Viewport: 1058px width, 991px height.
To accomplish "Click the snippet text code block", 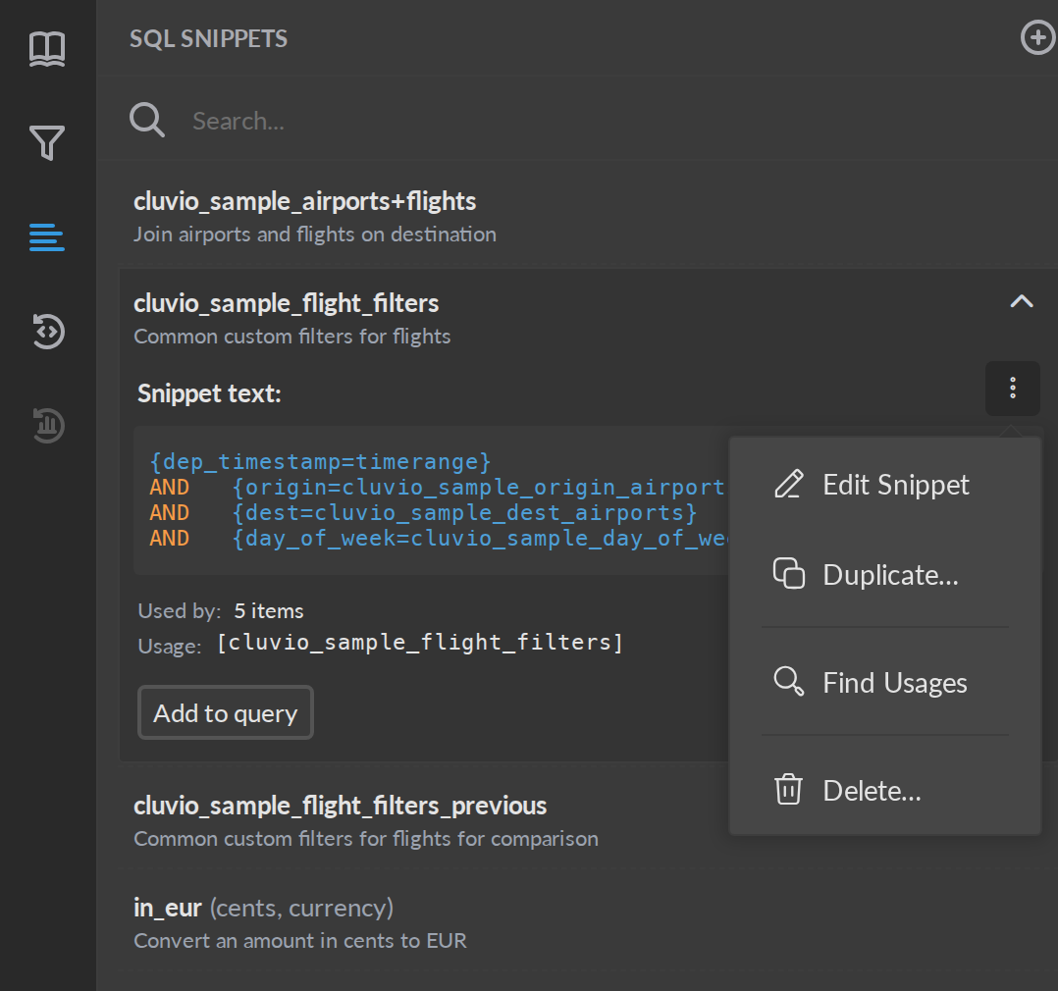I will (431, 499).
